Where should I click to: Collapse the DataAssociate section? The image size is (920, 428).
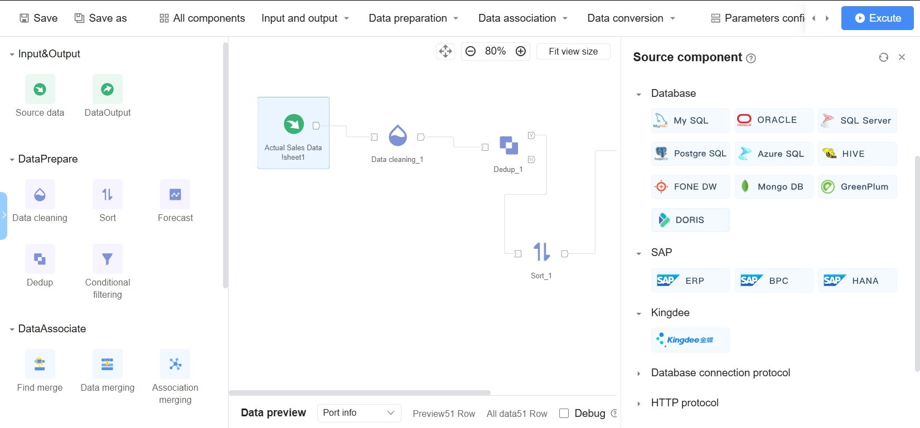pyautogui.click(x=12, y=329)
